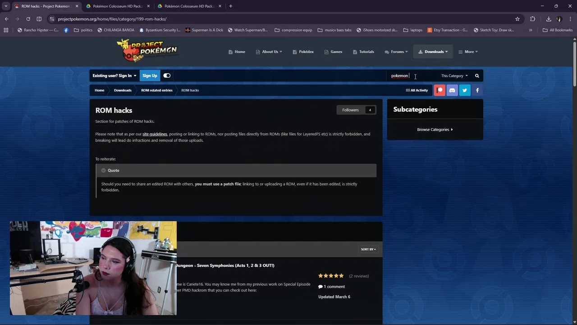Open the Games nav item
The image size is (577, 325).
tap(333, 52)
